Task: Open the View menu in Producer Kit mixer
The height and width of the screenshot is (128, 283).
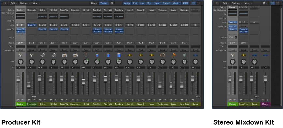Action: click(36, 3)
